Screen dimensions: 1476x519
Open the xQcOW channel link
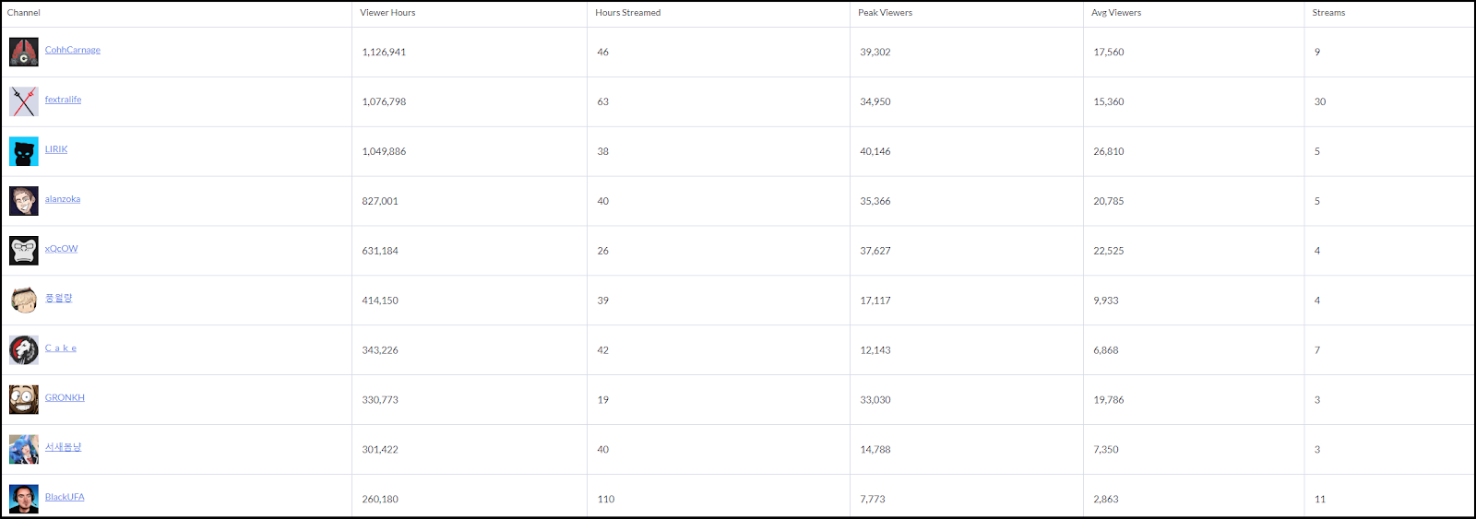(x=62, y=249)
